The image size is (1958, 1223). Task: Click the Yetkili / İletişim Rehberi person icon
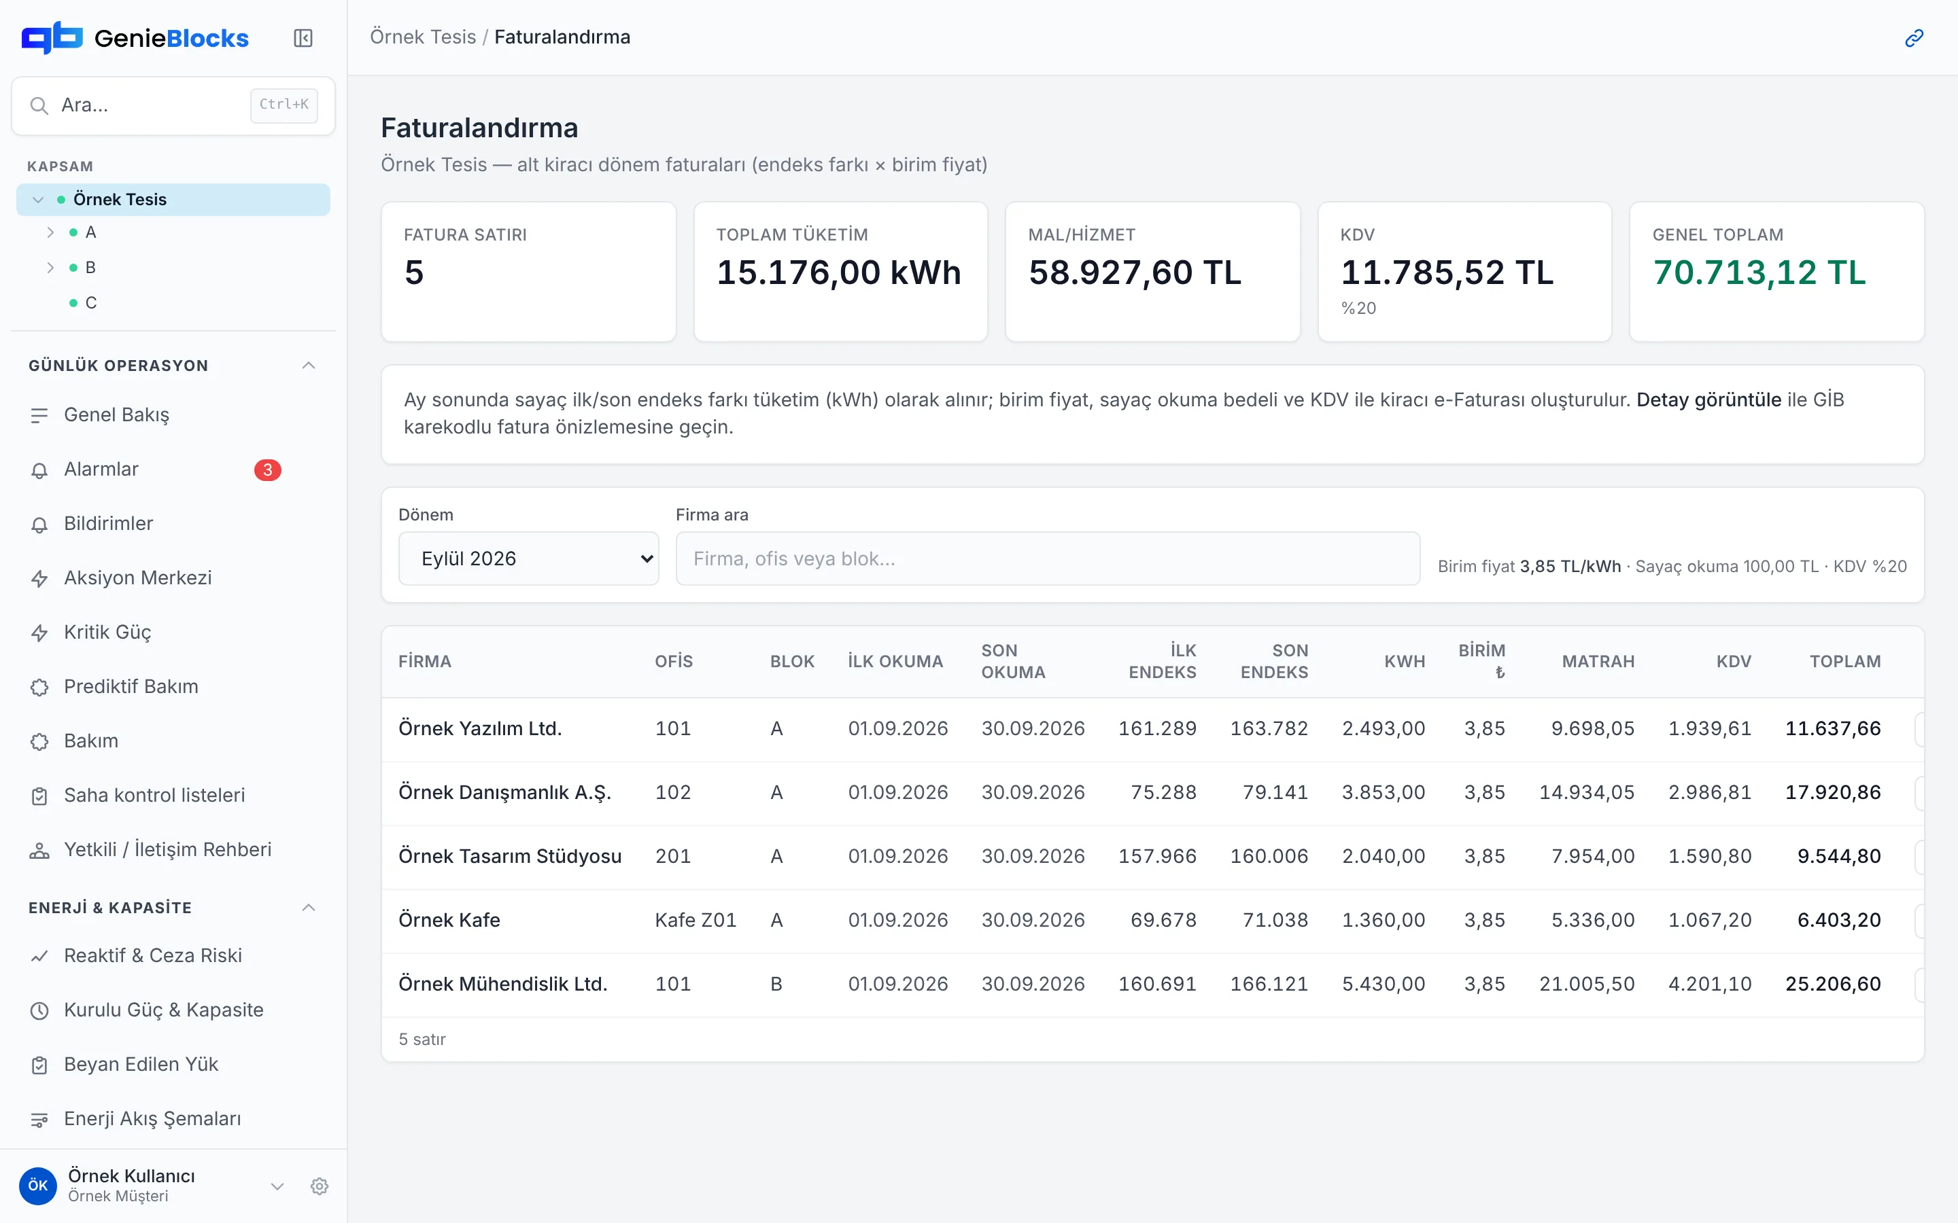point(39,850)
